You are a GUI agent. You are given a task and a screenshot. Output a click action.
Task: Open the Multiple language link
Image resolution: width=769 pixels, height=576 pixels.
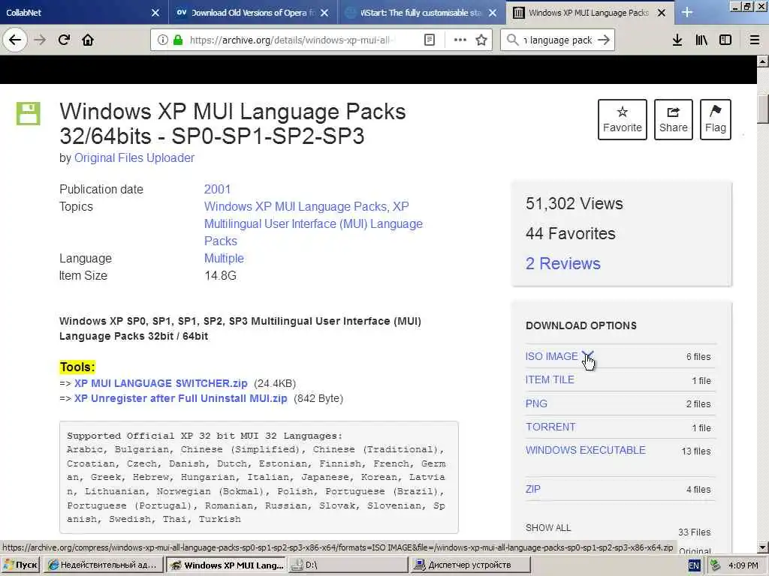[x=224, y=258]
